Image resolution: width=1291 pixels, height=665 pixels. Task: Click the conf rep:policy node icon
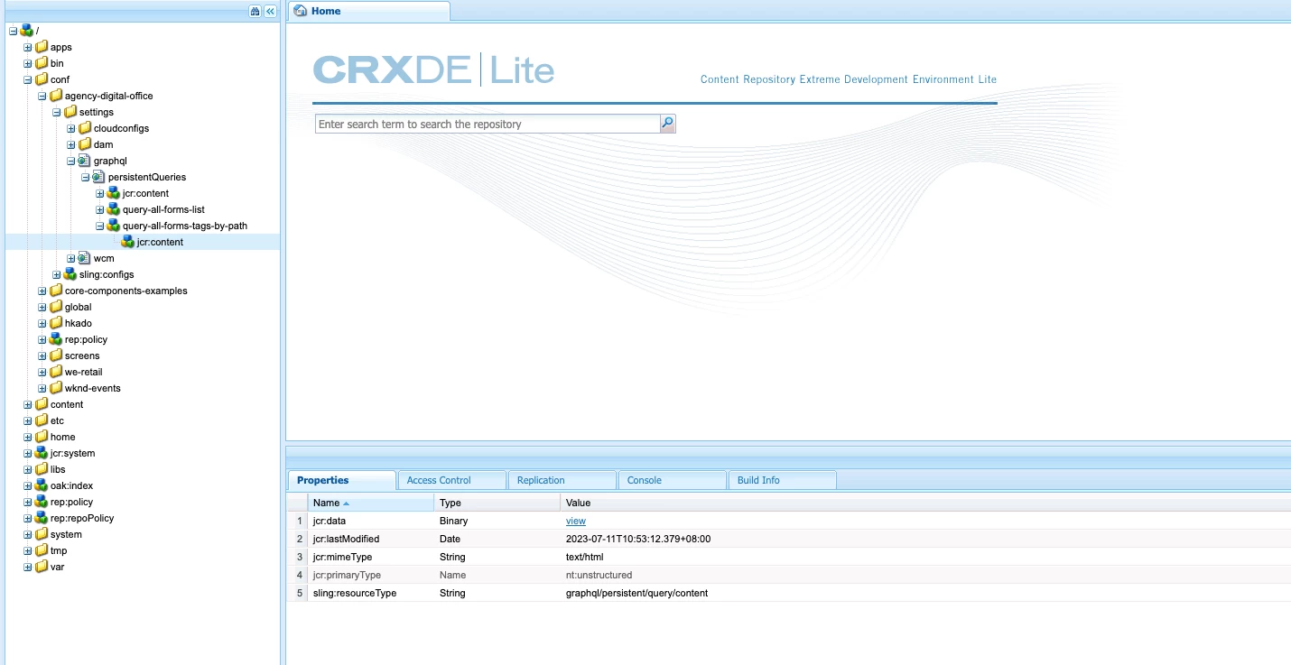56,339
